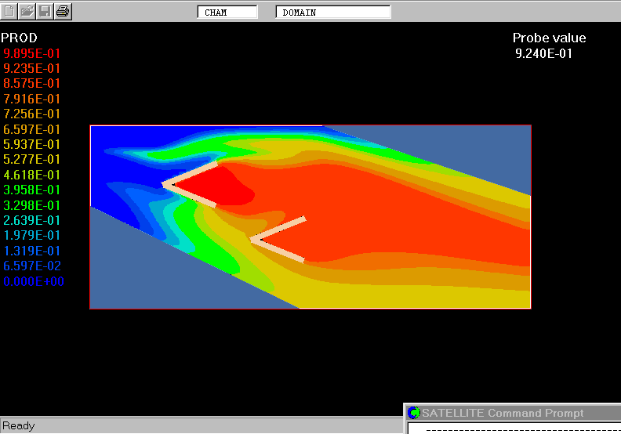Click the DOMAIN text field
621x434 pixels.
coord(333,12)
